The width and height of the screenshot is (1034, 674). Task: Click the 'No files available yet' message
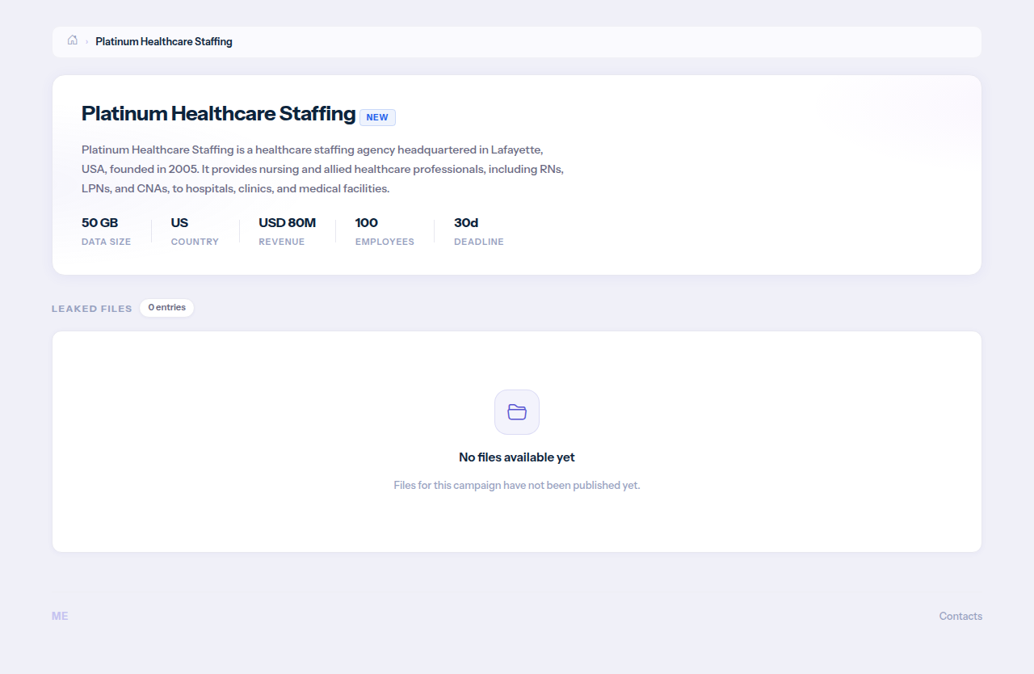coord(517,457)
